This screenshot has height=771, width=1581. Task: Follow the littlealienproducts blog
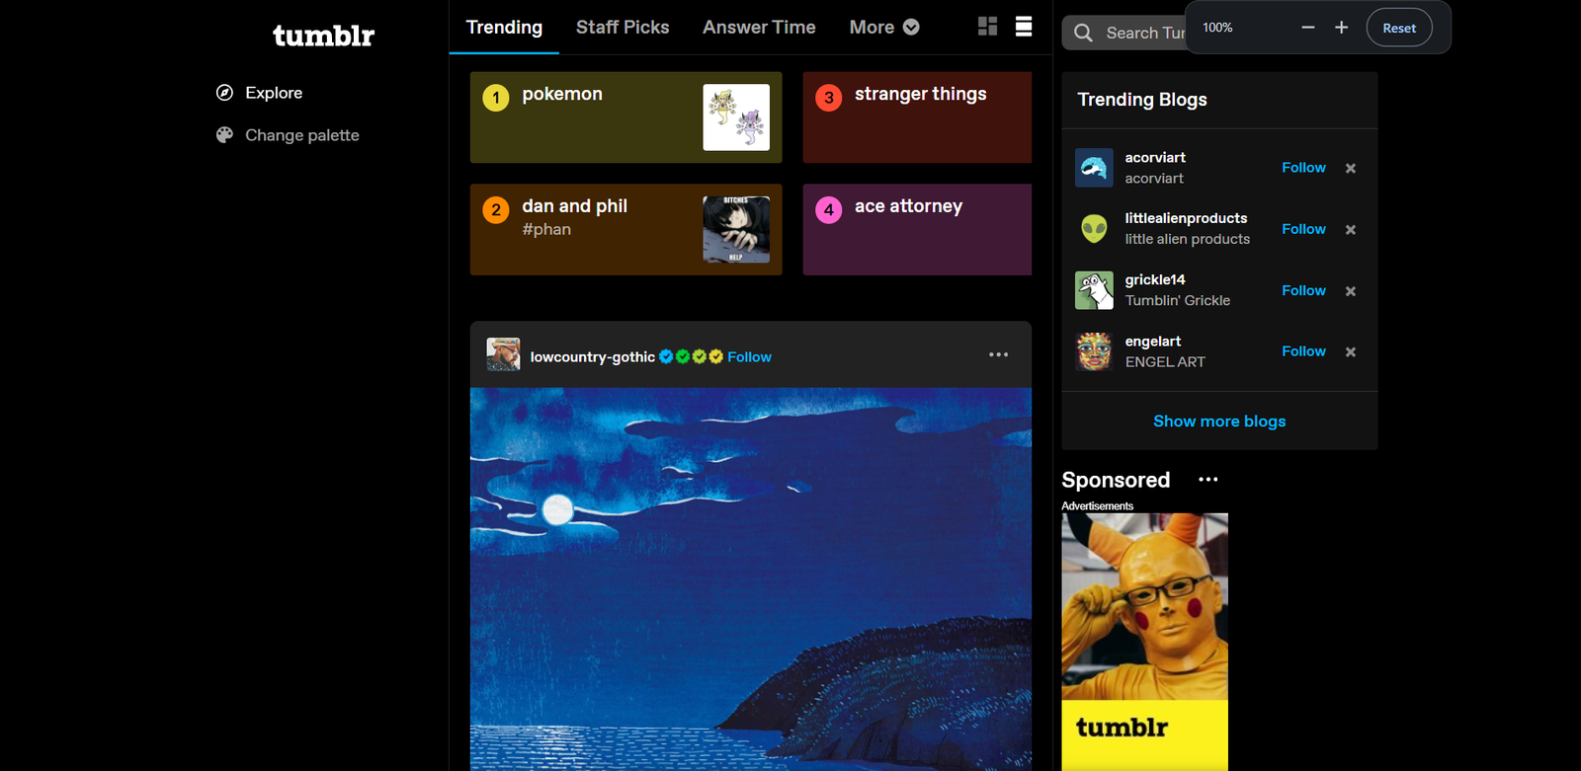pyautogui.click(x=1303, y=229)
